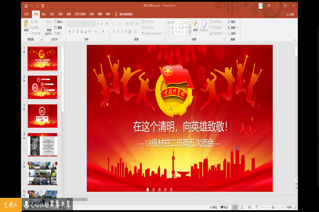Viewport: 319px width, 212px height.
Task: Expand the shapes gallery More arrow
Action: pyautogui.click(x=190, y=33)
